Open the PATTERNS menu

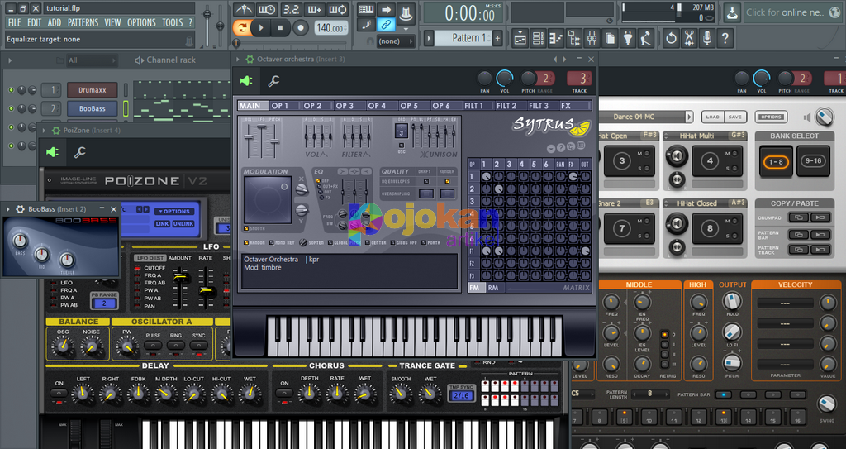coord(83,22)
